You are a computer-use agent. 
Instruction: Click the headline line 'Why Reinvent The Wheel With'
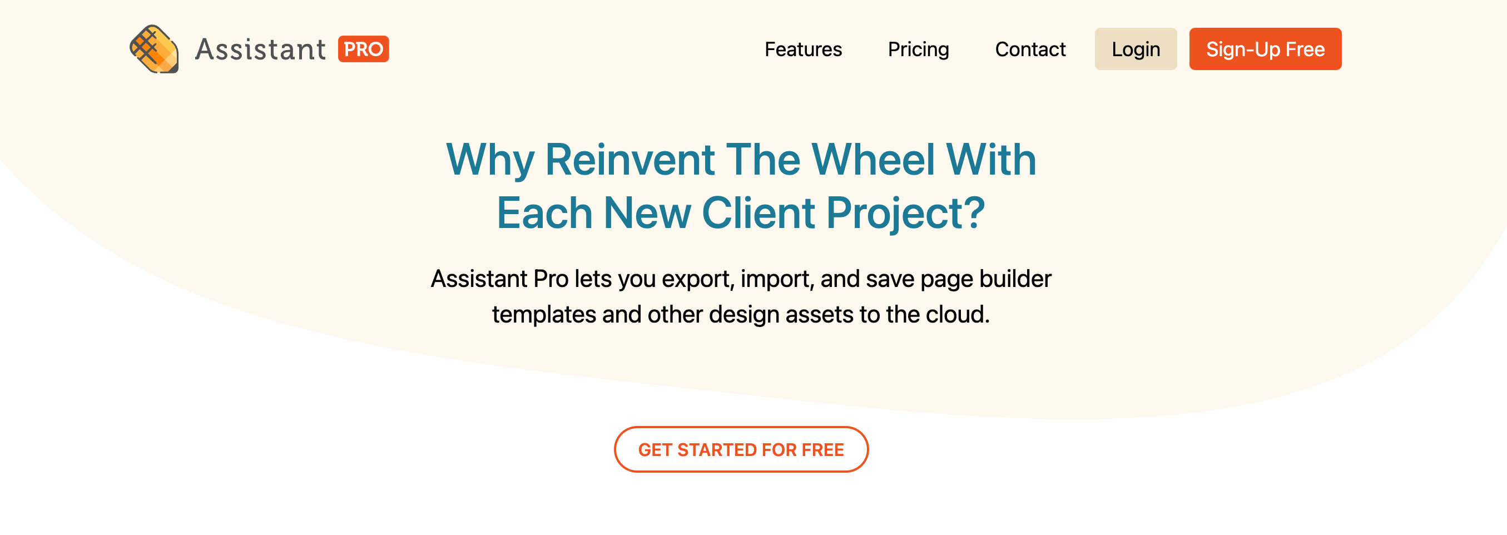[741, 159]
